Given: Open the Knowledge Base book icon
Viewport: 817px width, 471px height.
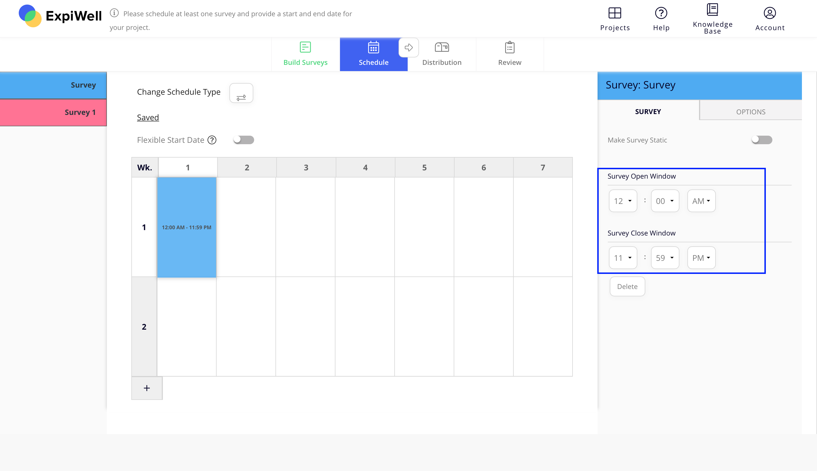Looking at the screenshot, I should click(712, 10).
